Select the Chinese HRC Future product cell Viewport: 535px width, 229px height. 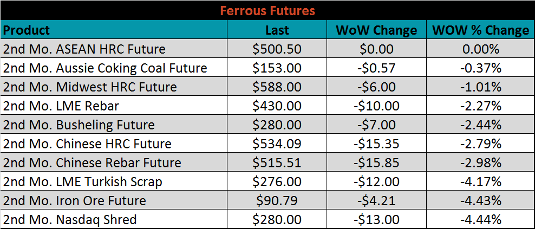click(114, 143)
